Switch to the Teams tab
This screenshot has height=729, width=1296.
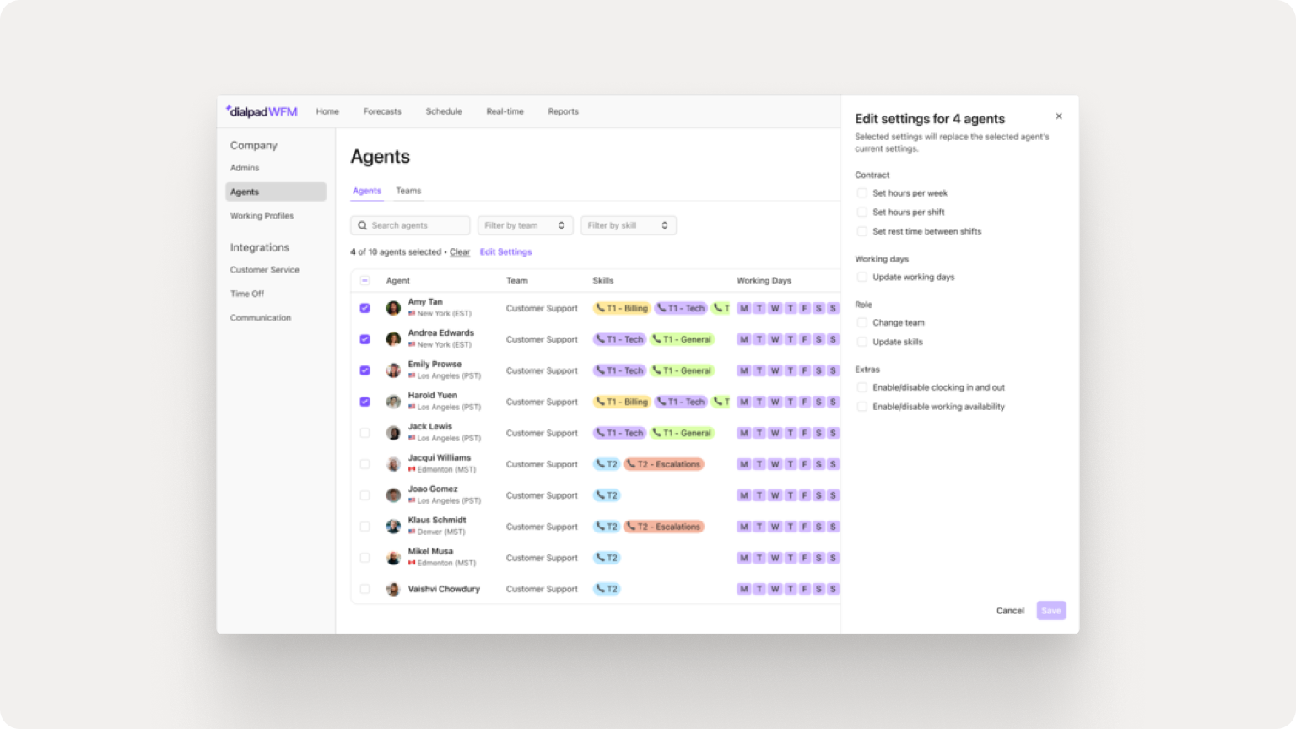(x=408, y=191)
